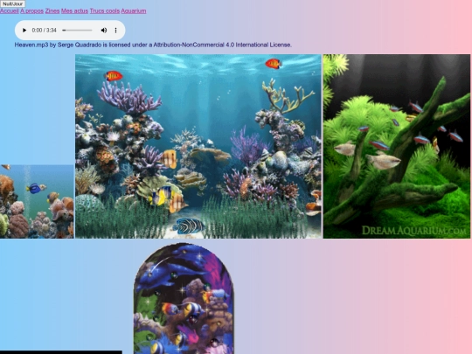This screenshot has width=472, height=354.
Task: Navigate to the Aquarium link
Action: 134,10
